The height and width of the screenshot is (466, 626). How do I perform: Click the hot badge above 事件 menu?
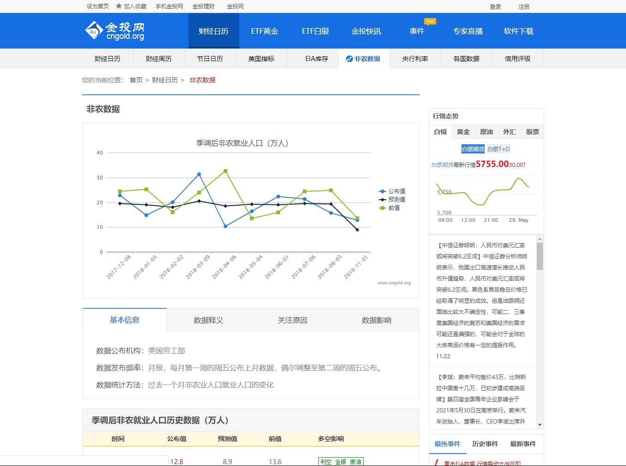tap(430, 21)
